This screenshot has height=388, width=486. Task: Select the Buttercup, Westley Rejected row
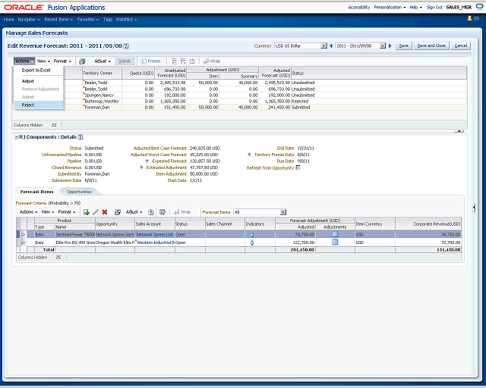(x=239, y=102)
